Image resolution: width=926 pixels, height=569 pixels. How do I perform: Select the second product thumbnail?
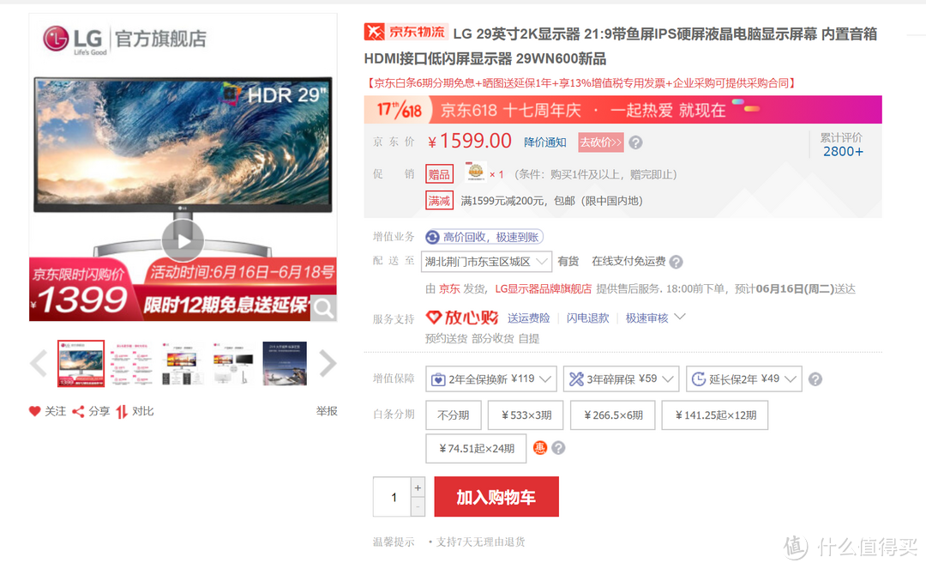pos(132,363)
